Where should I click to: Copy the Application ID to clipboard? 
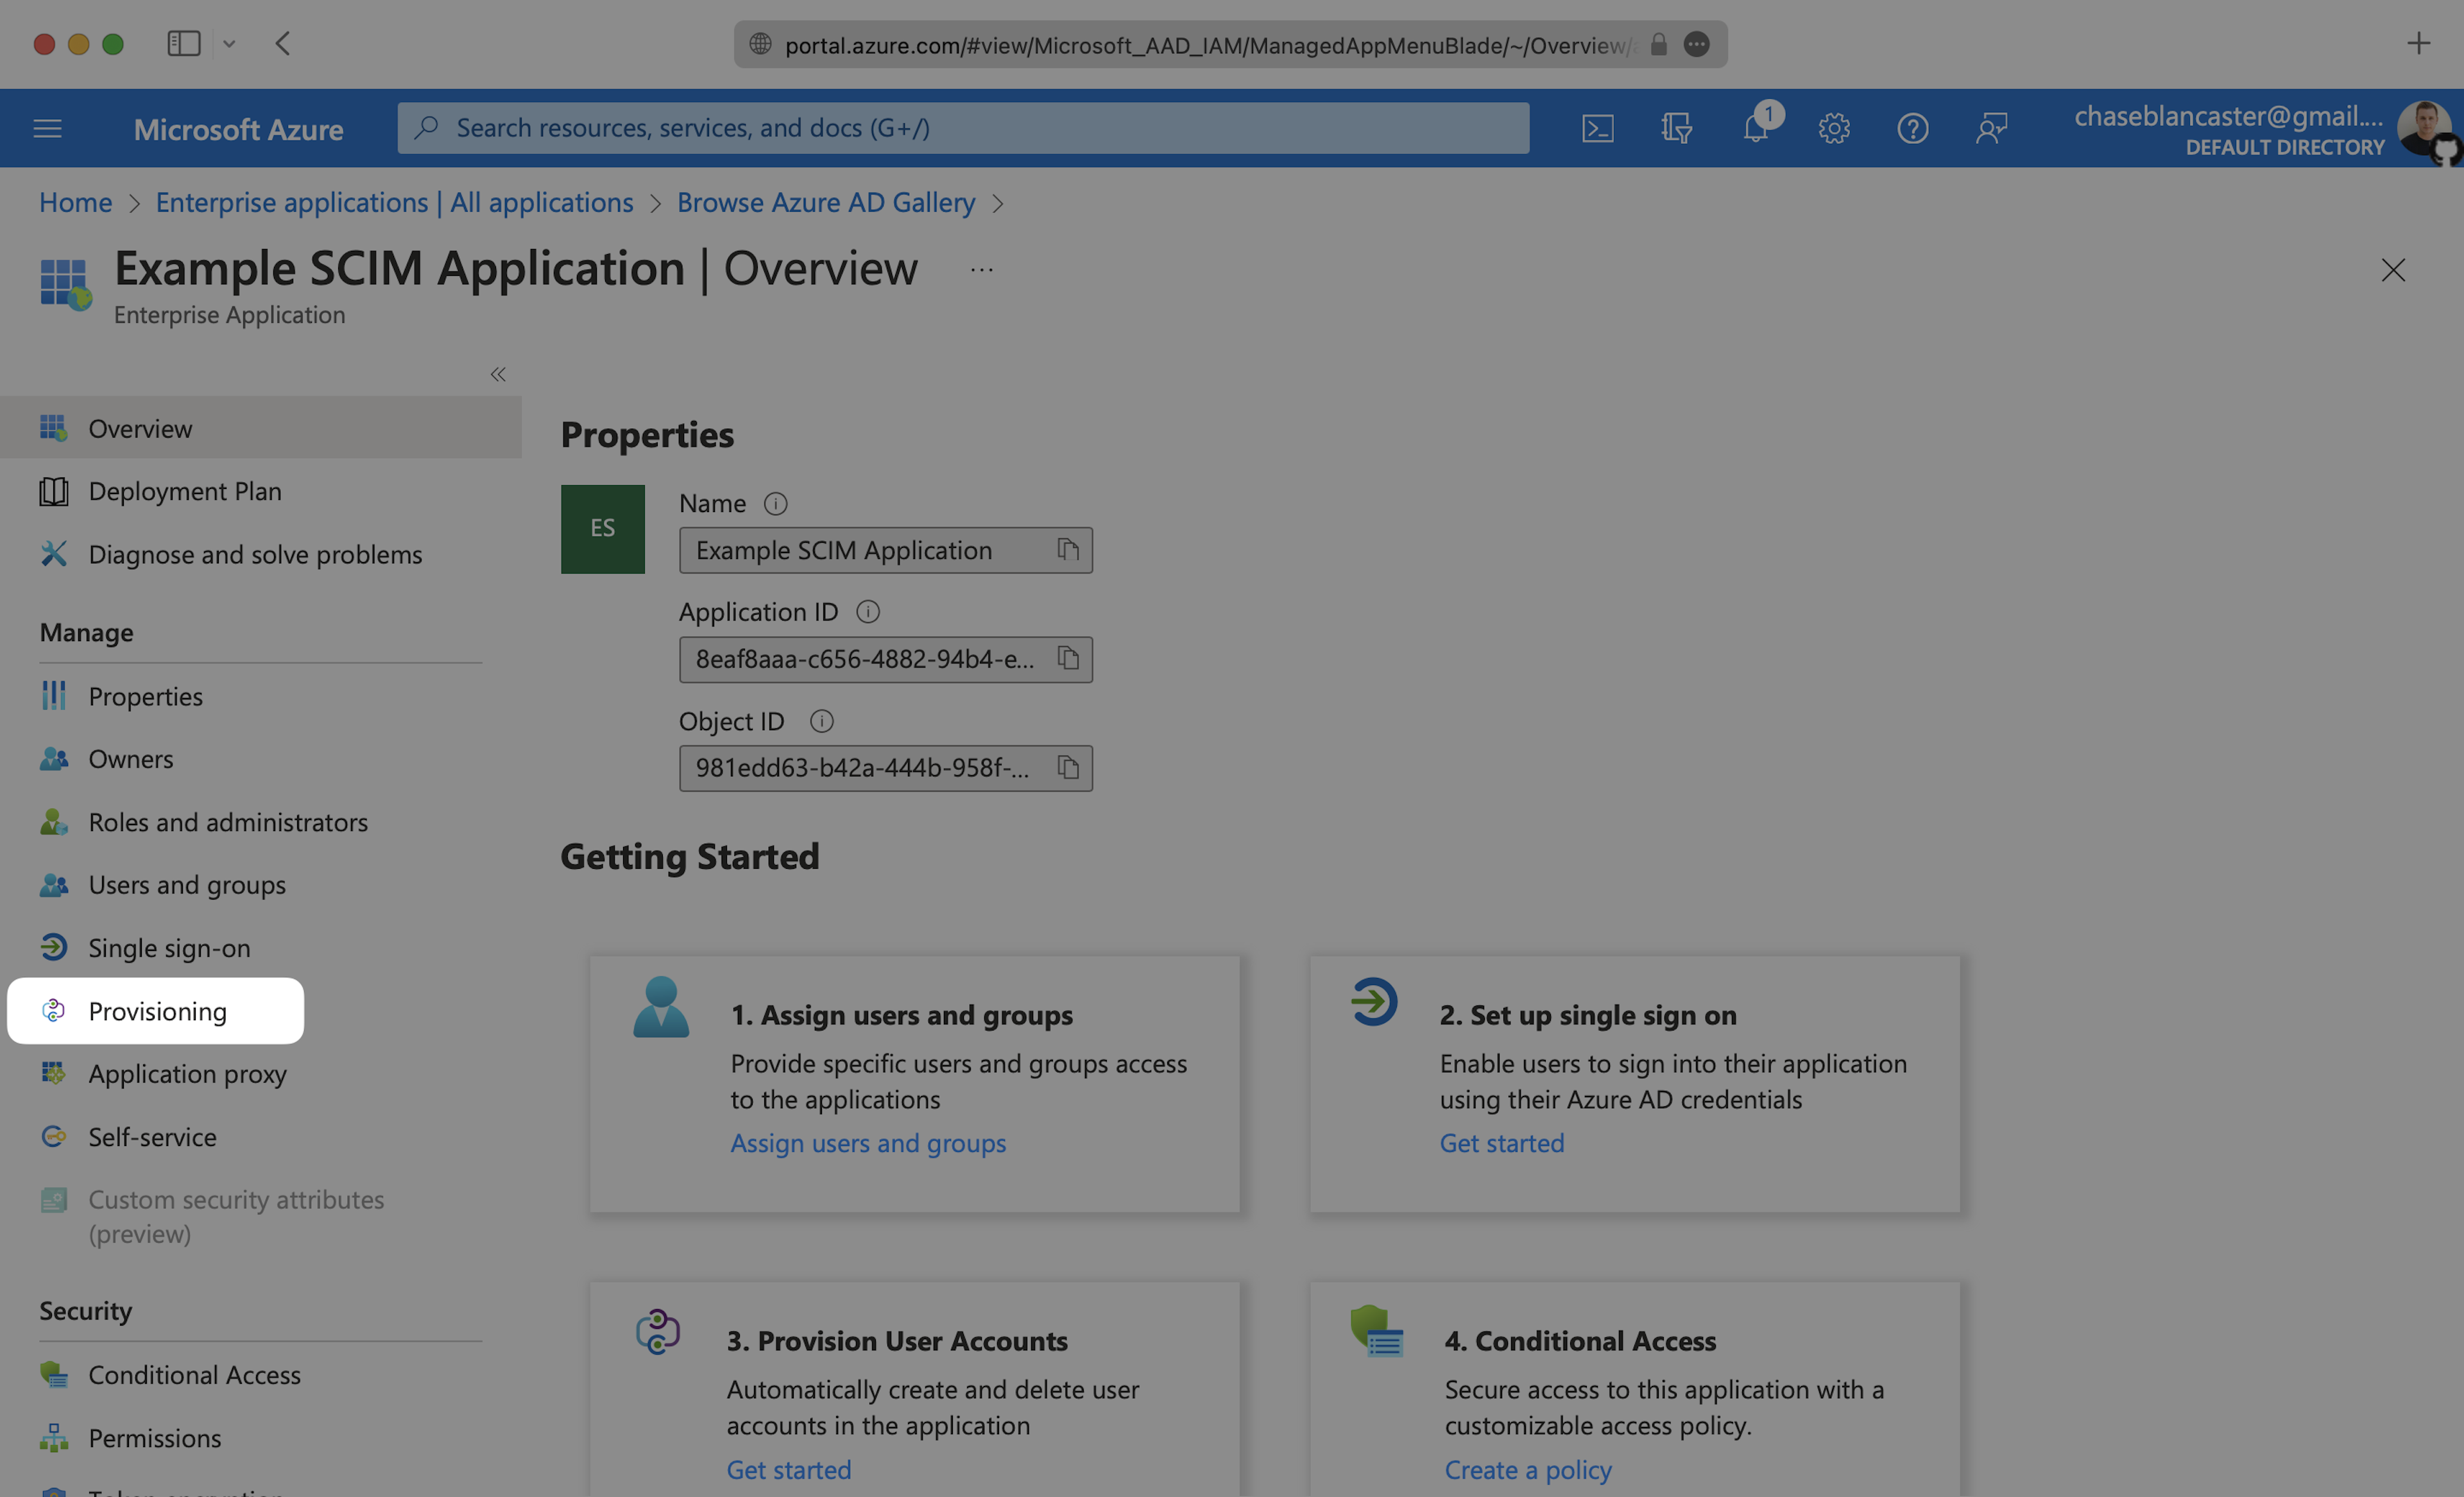tap(1068, 659)
